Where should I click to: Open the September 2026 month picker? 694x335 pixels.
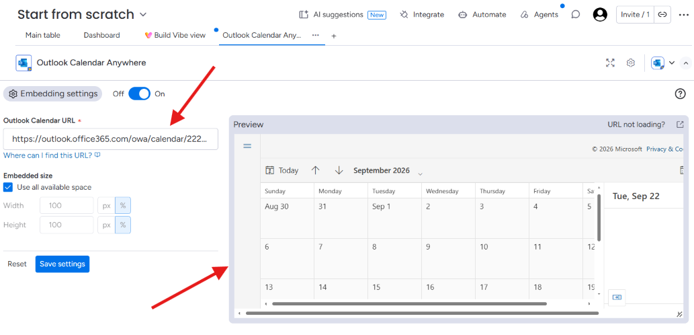(382, 171)
